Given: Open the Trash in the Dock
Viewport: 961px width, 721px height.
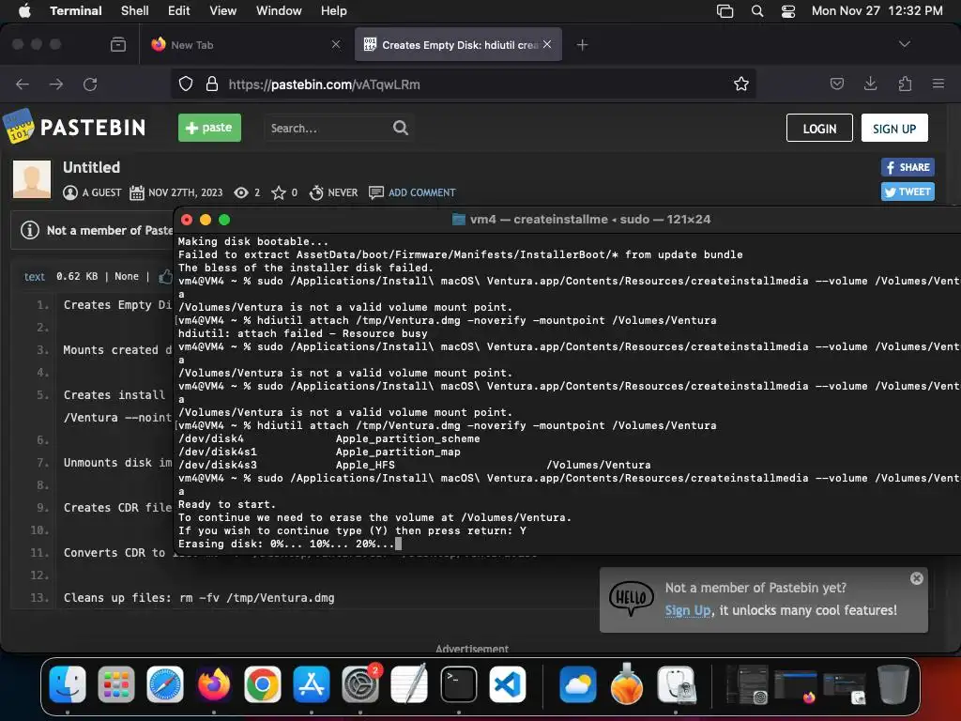Looking at the screenshot, I should coord(893,684).
